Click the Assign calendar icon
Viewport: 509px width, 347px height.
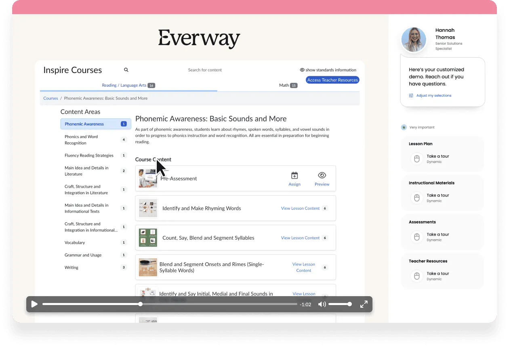point(294,176)
